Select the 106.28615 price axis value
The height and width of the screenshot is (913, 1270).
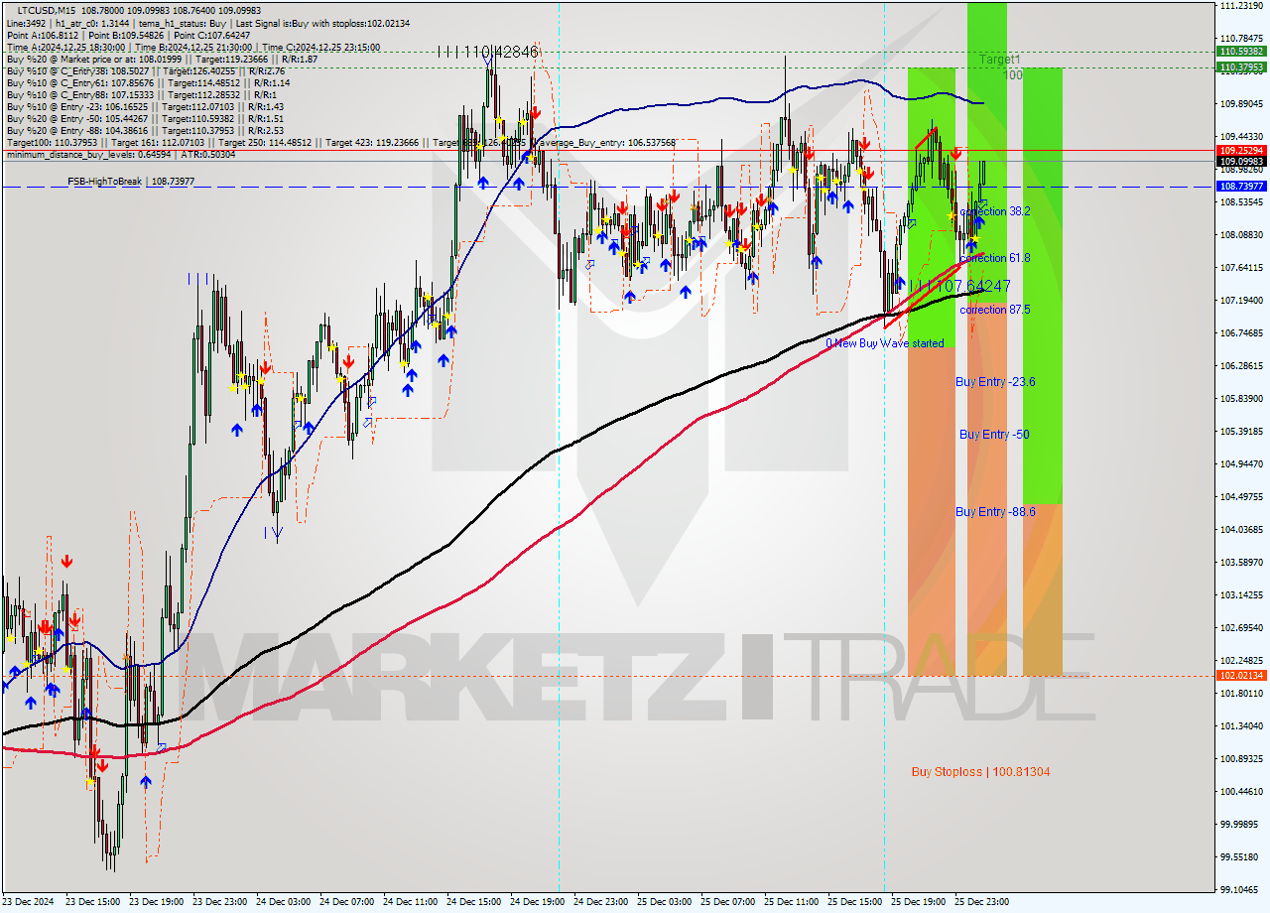coord(1241,365)
